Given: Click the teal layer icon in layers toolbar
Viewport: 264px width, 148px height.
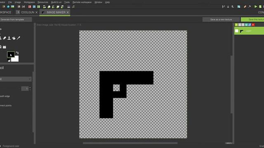Looking at the screenshot, I should coord(246,25).
